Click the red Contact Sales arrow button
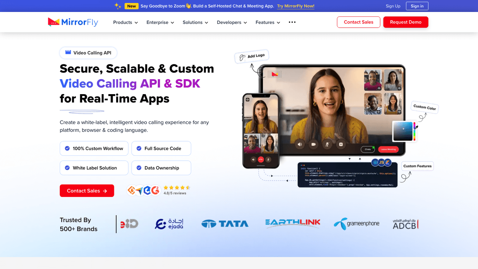The height and width of the screenshot is (269, 478). click(x=87, y=191)
